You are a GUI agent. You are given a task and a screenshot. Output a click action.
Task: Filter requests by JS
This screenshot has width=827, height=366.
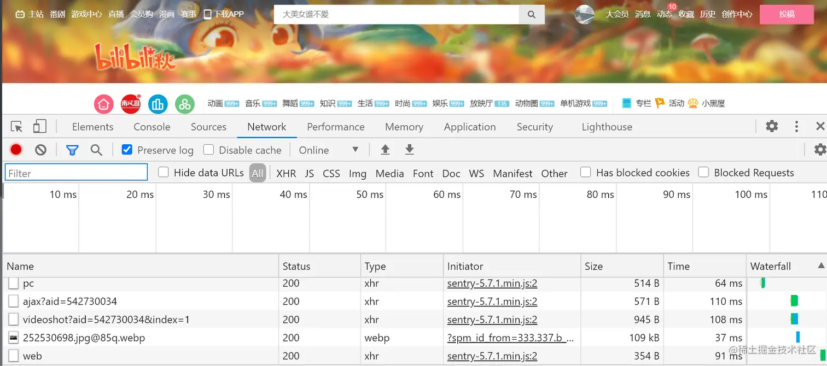310,173
